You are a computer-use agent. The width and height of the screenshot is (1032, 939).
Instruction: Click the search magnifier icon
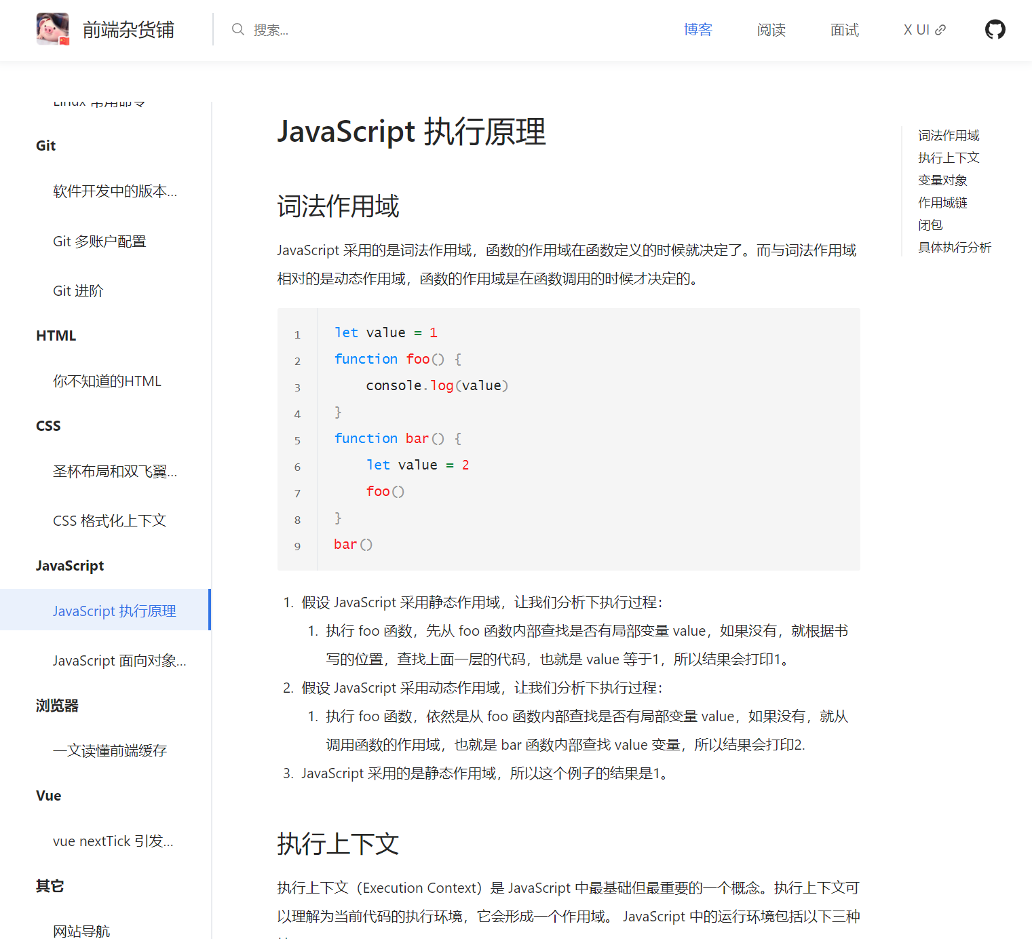238,29
